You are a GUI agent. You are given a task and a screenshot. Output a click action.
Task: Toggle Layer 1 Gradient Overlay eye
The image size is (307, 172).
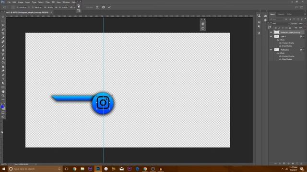coord(280,43)
